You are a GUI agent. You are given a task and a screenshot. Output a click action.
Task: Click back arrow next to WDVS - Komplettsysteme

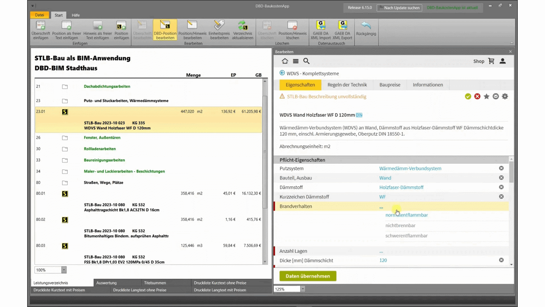pos(282,73)
